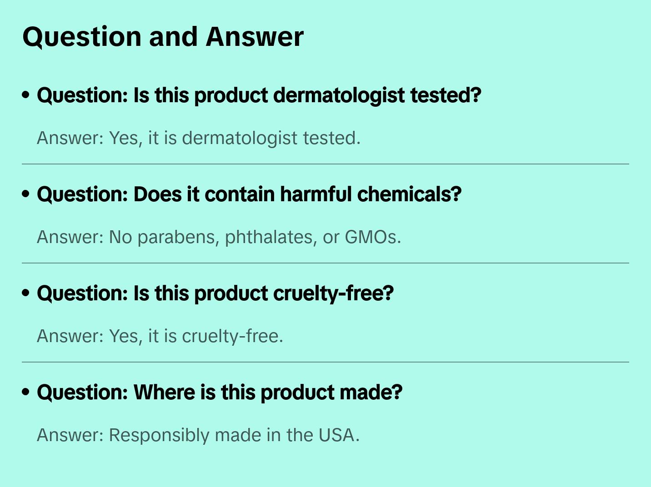Click the "Responsibly made in the USA" answer
651x487 pixels.
tap(198, 435)
